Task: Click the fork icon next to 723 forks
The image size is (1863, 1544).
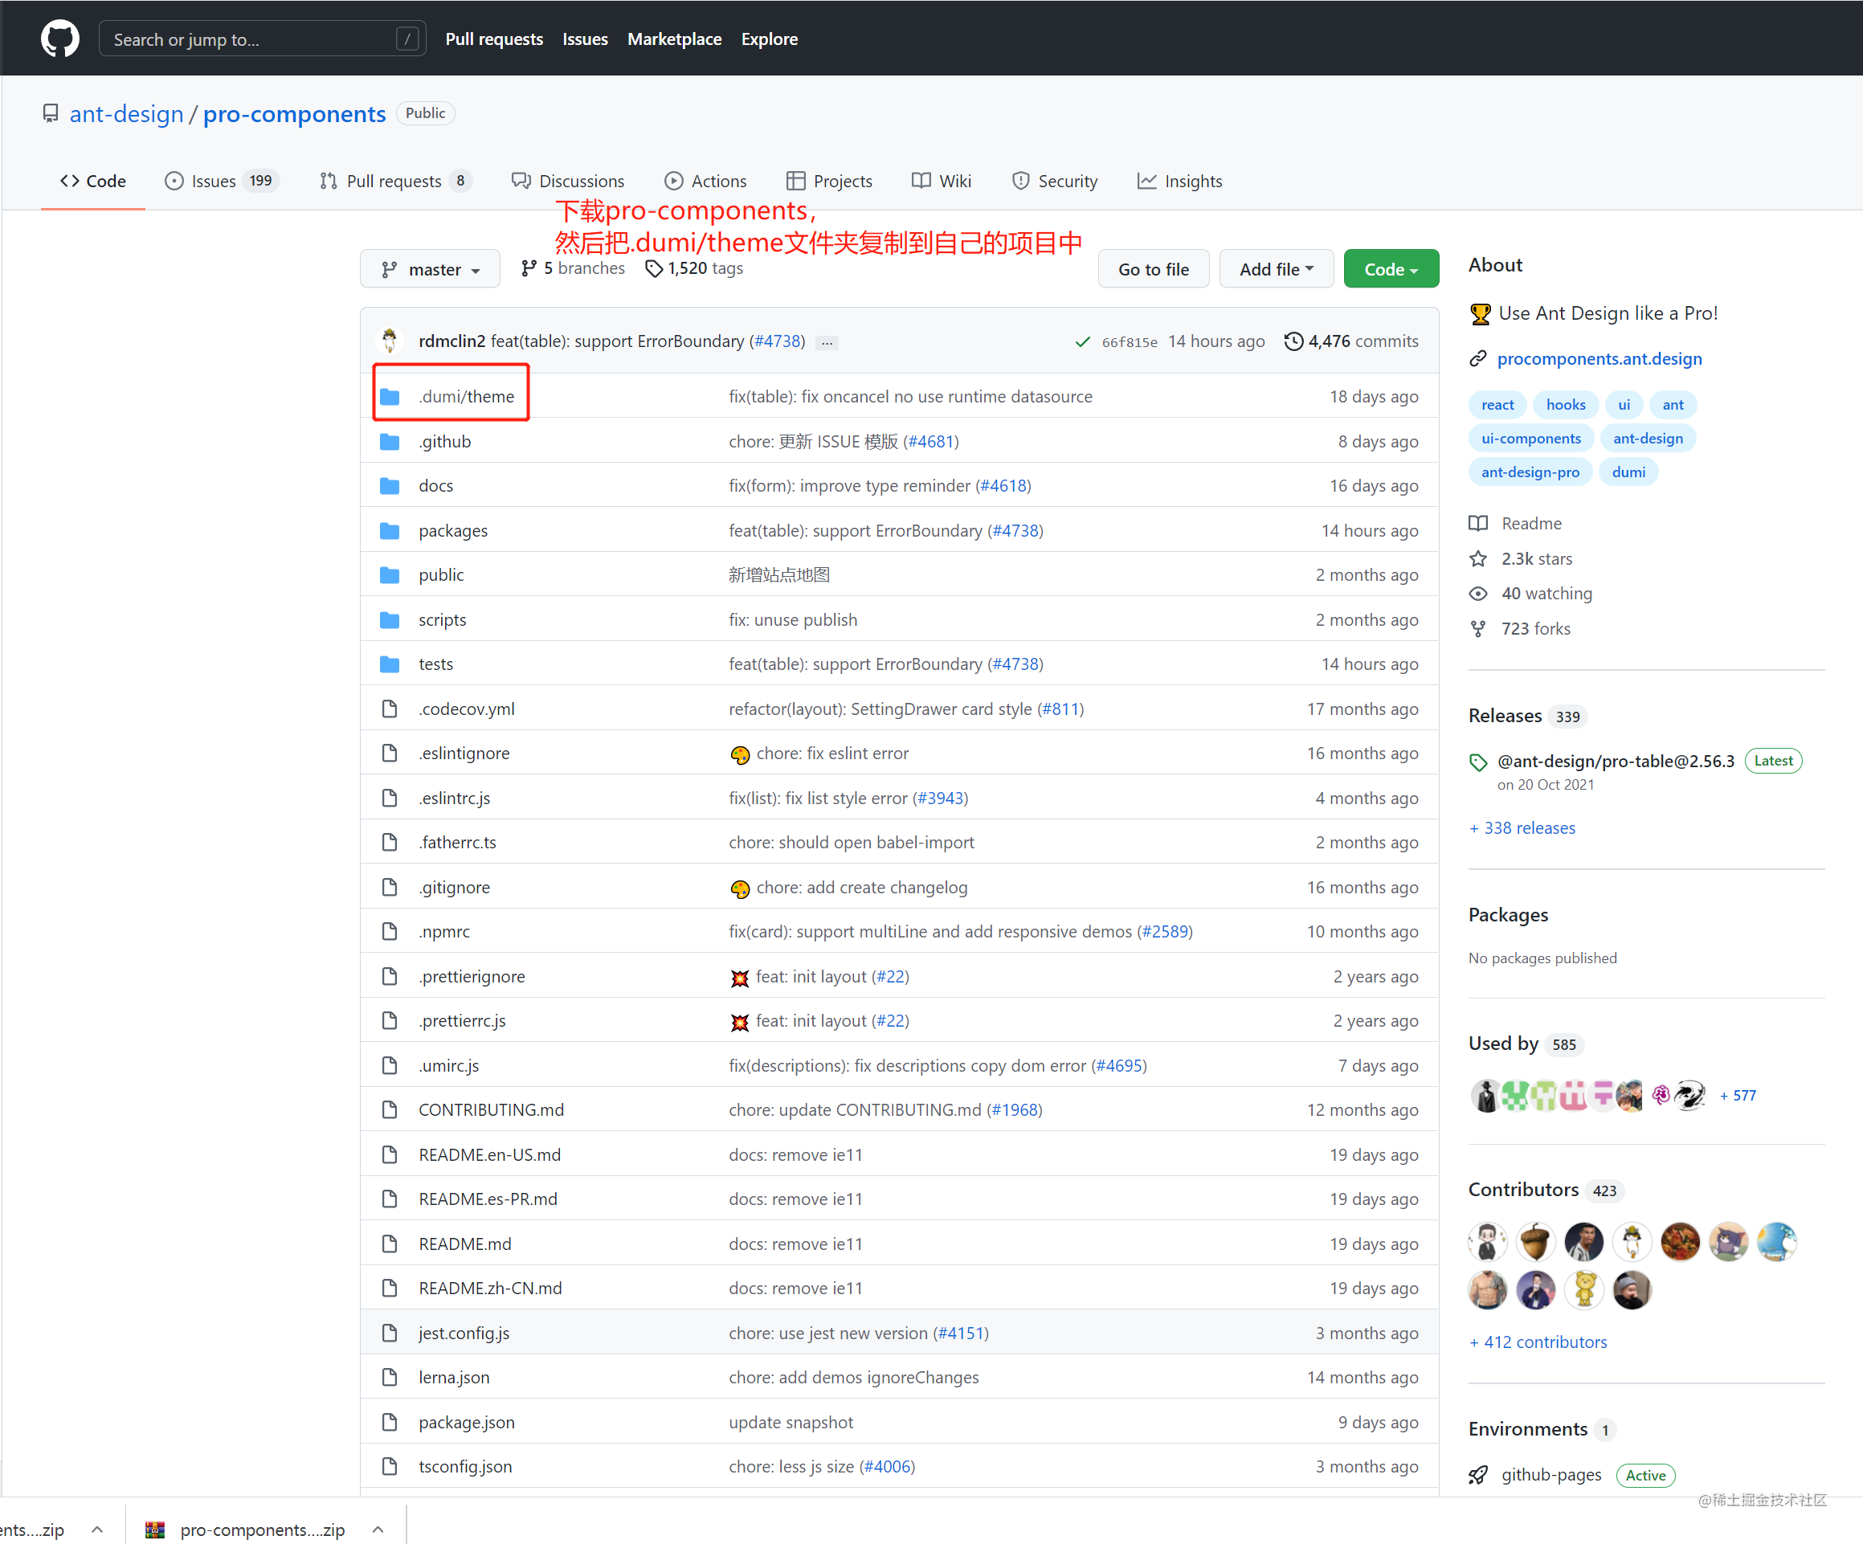Action: (x=1478, y=628)
